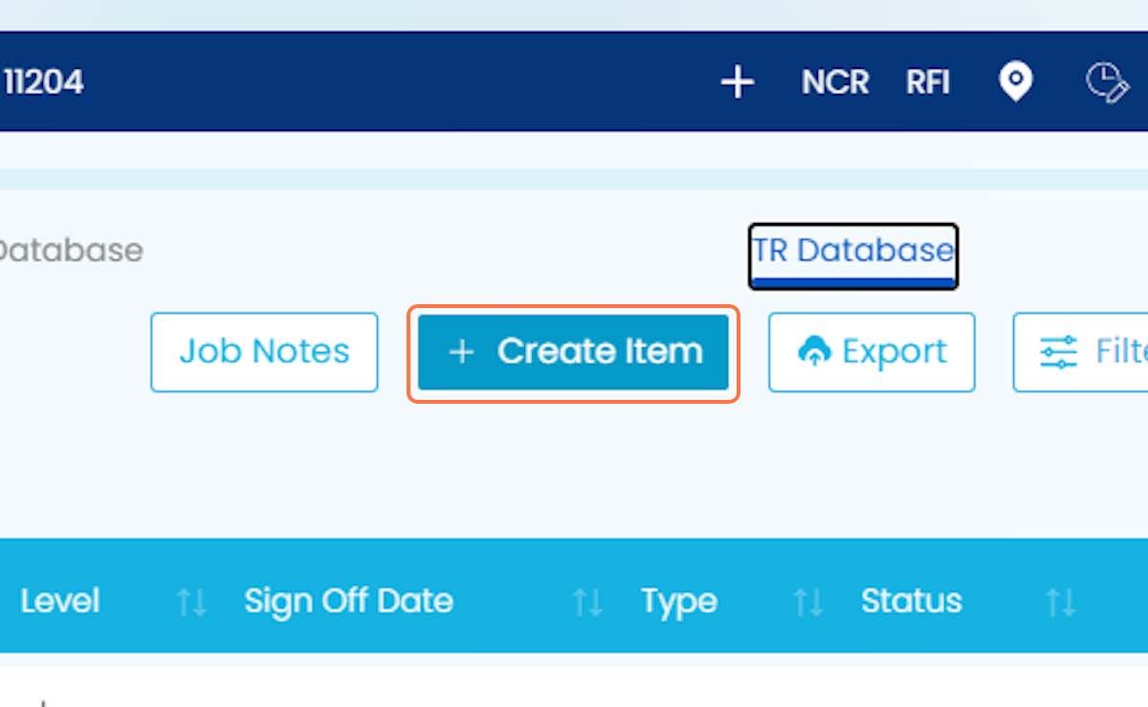
Task: Open the NCR shortcut in the header
Action: [835, 82]
